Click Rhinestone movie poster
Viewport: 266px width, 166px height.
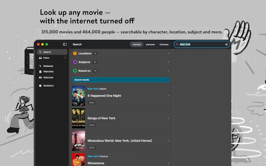click(78, 160)
